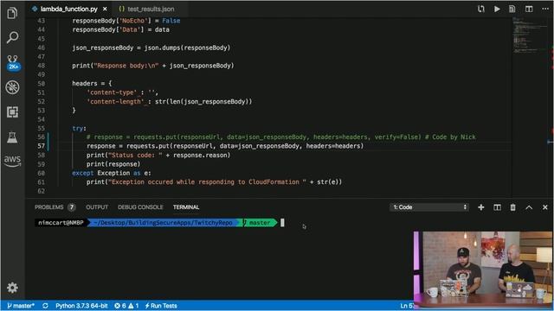Open the errors and warnings counter
The width and height of the screenshot is (554, 311).
(x=126, y=306)
